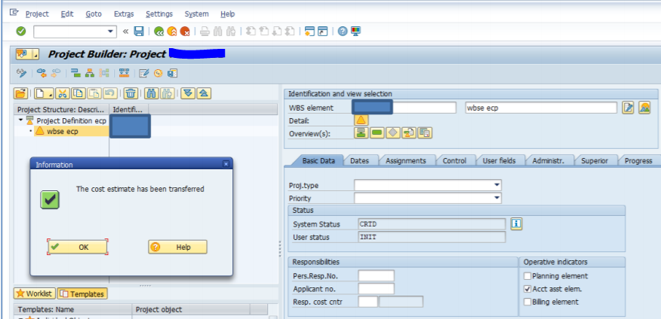661x319 pixels.
Task: Click the System Status information icon
Action: (x=516, y=224)
